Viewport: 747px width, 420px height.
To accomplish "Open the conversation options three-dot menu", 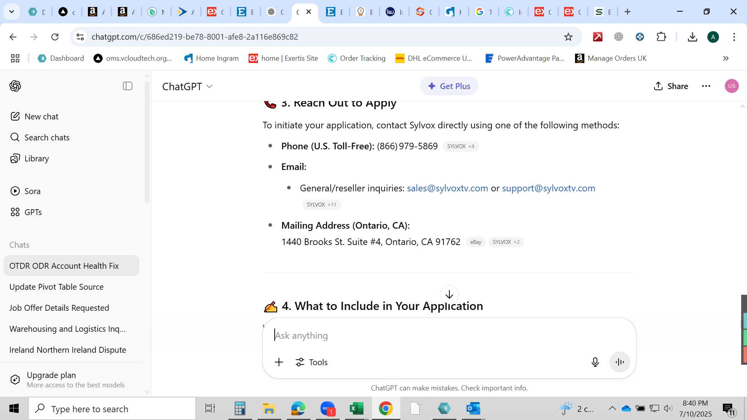I will 706,86.
